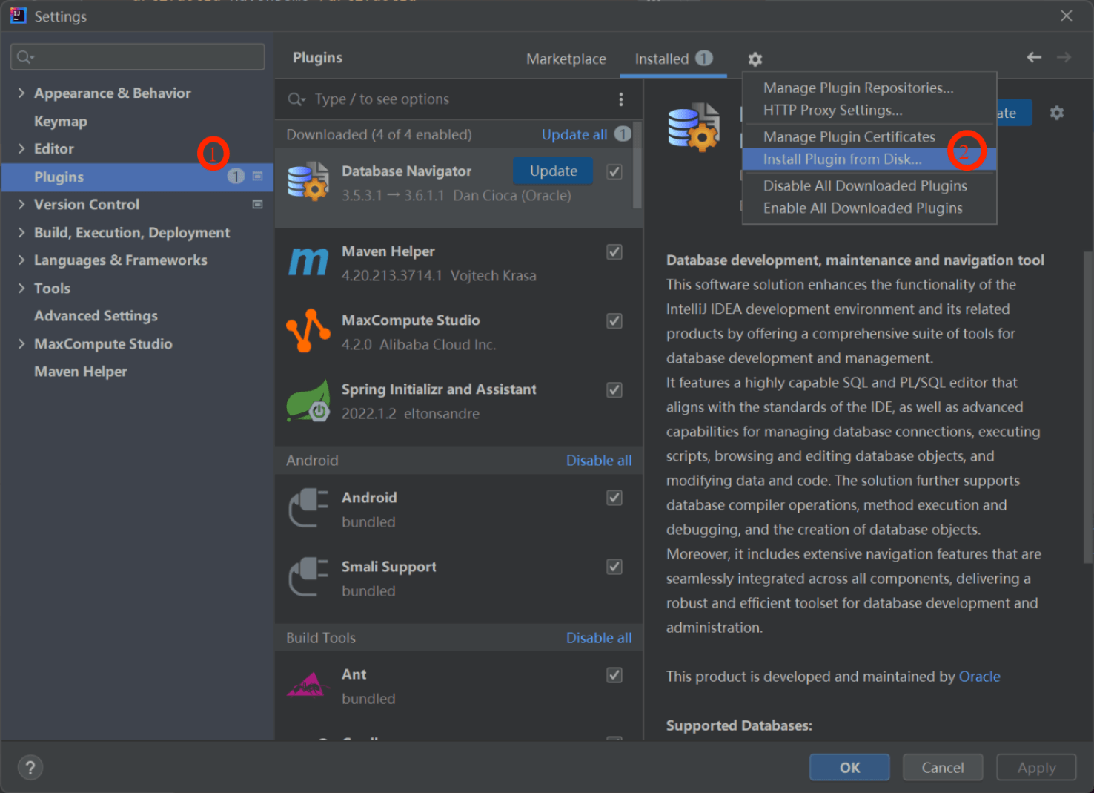The image size is (1094, 793).
Task: Click the gear icon in plugin details
Action: tap(1057, 113)
